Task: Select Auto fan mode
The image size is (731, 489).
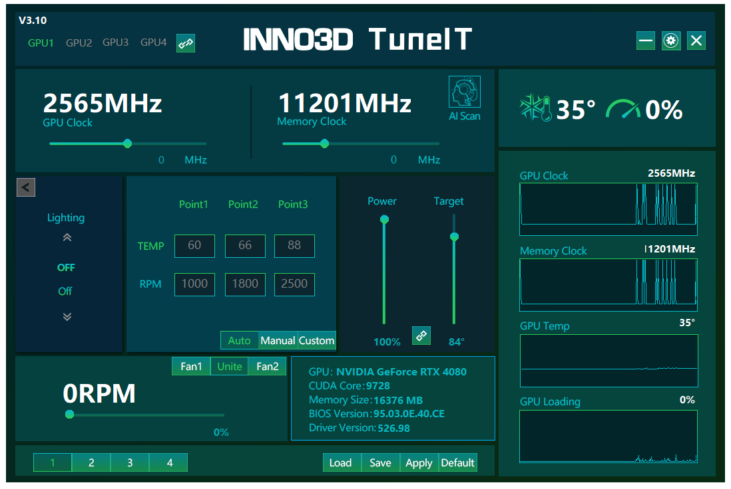Action: (x=239, y=341)
